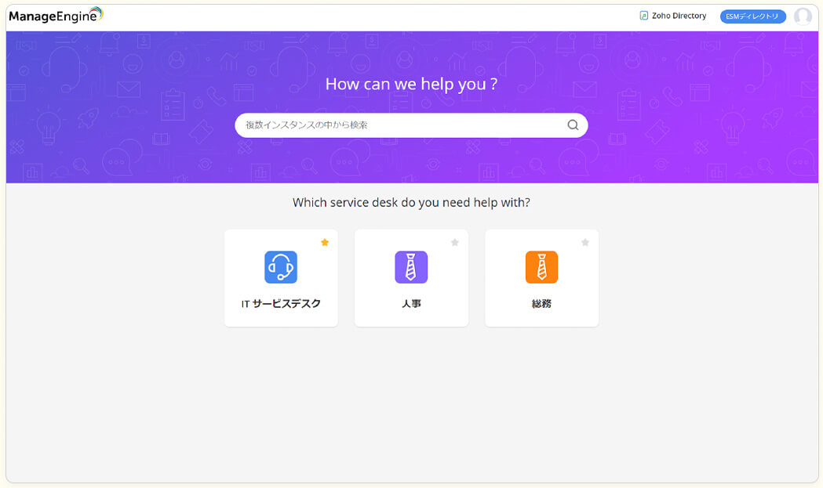Mark 総務 as favorite with star
This screenshot has width=823, height=488.
coord(585,243)
